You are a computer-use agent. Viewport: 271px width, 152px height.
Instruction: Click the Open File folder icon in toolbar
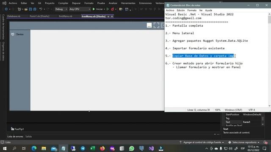point(26,9)
